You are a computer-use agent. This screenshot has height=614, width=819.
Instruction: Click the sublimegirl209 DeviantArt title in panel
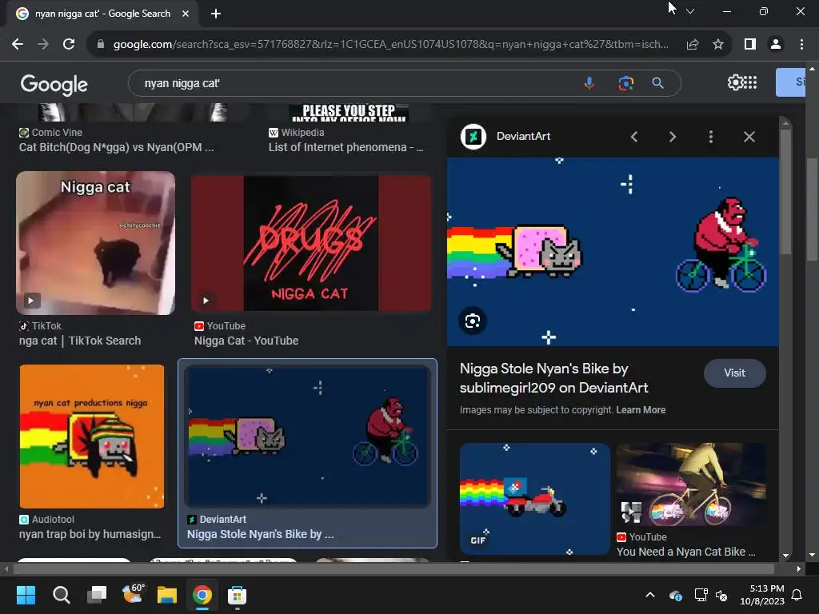coord(554,378)
